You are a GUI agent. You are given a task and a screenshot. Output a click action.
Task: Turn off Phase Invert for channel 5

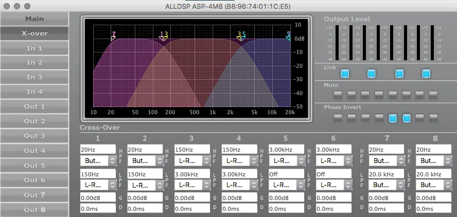click(393, 118)
